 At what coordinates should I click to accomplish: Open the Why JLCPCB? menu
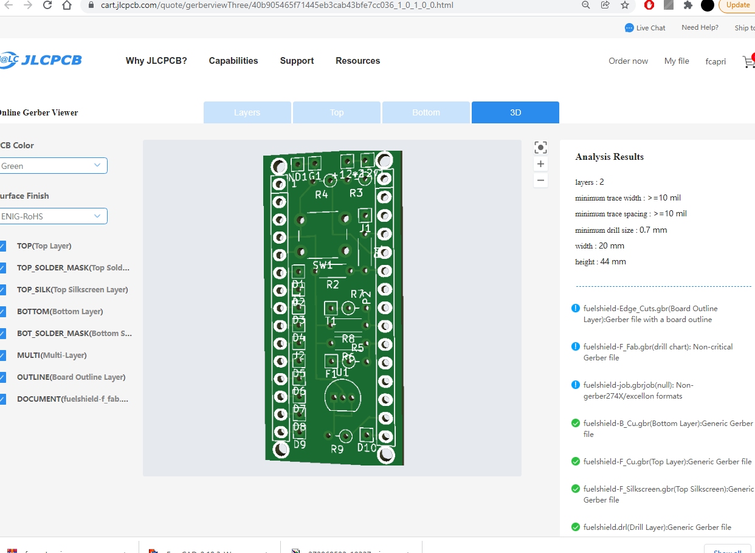tap(156, 61)
